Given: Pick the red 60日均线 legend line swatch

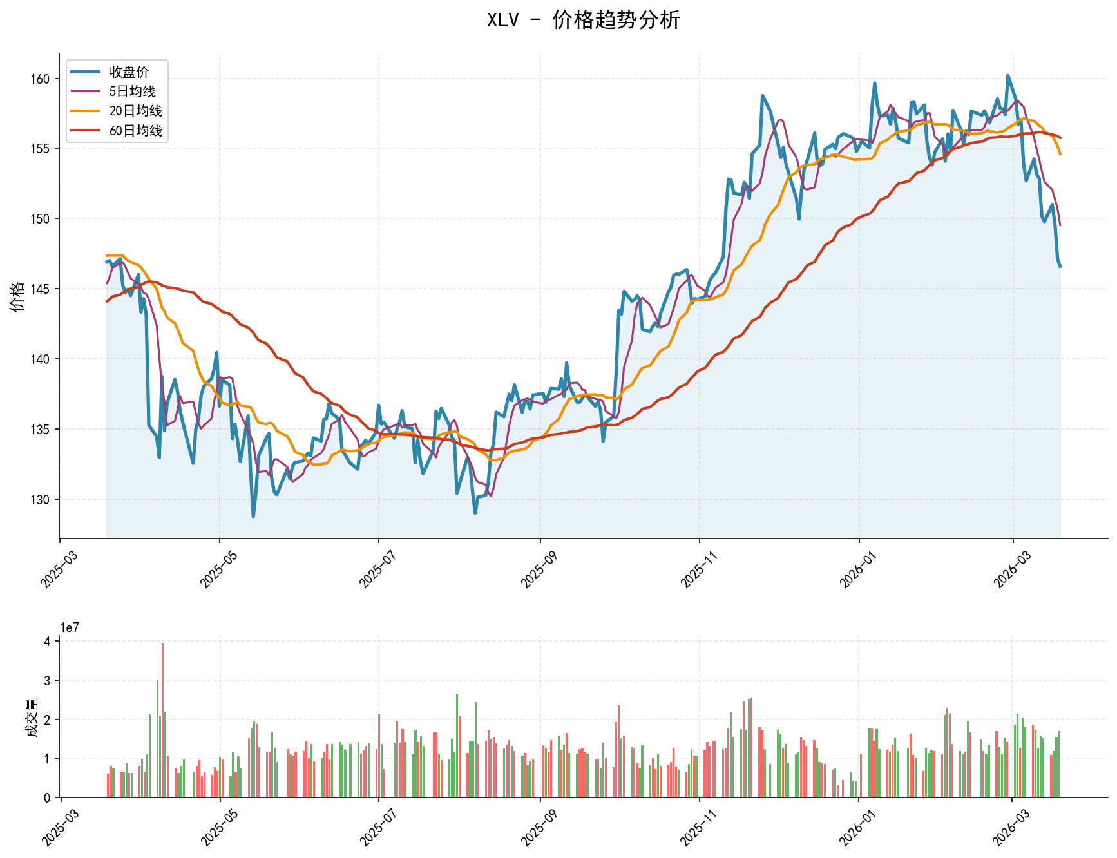Looking at the screenshot, I should point(86,130).
